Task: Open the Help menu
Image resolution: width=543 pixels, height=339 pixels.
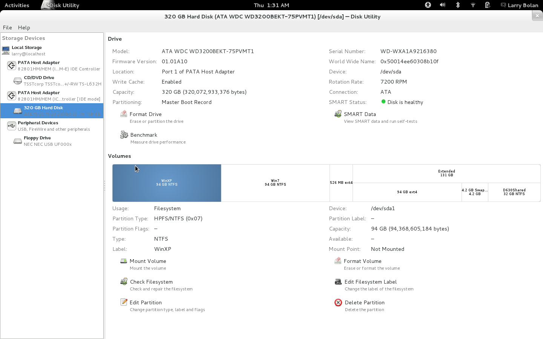Action: 24,27
